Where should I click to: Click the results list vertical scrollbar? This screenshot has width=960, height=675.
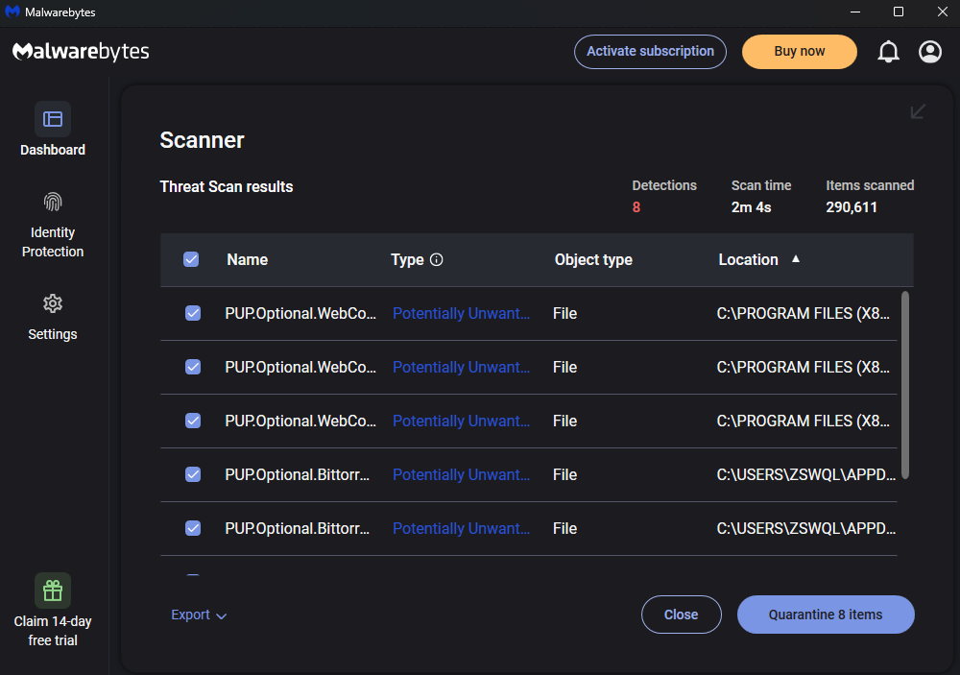pos(905,385)
